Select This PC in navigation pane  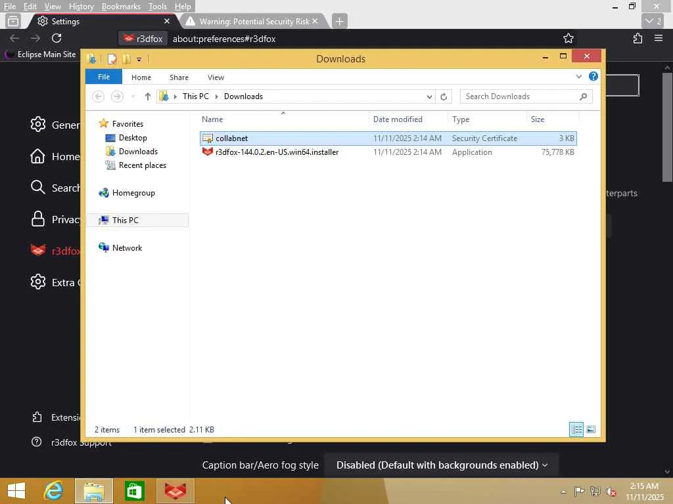pyautogui.click(x=138, y=220)
